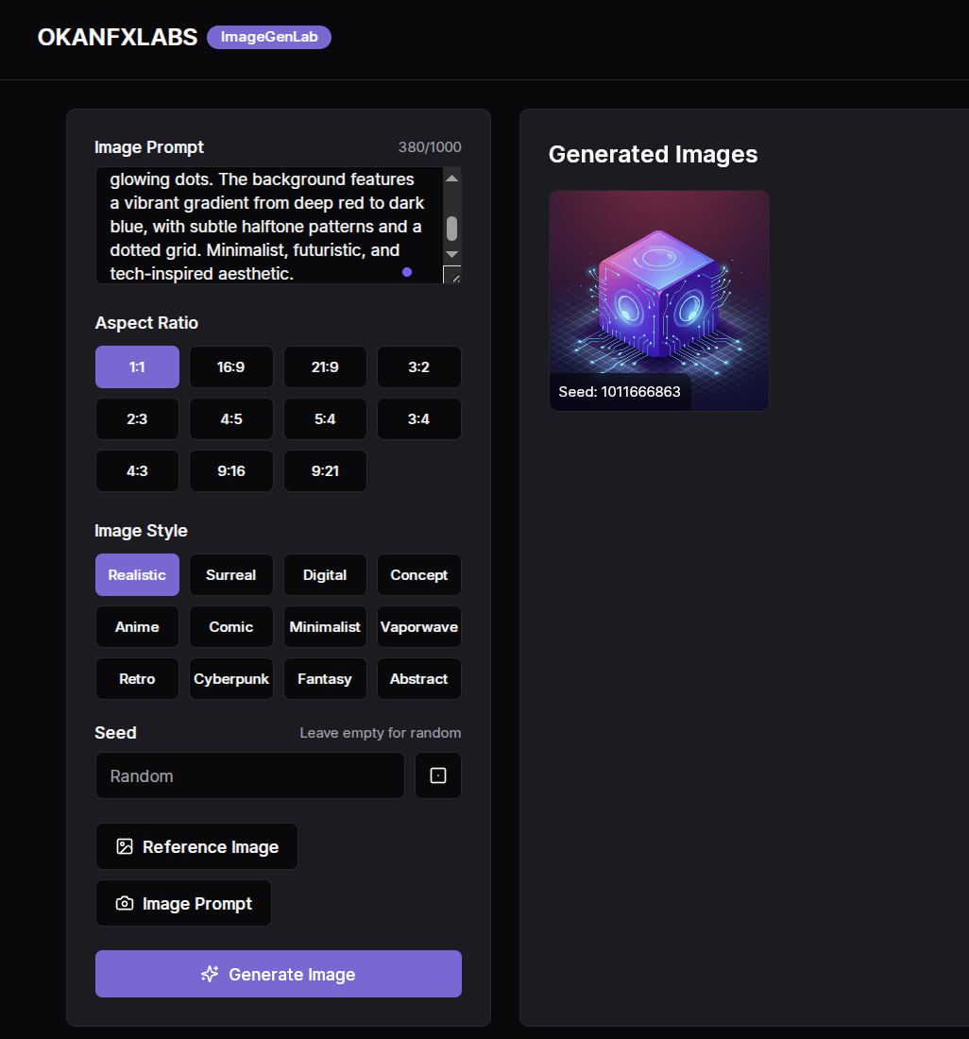The height and width of the screenshot is (1039, 969).
Task: Switch aspect ratio to 4:5
Action: coord(231,418)
